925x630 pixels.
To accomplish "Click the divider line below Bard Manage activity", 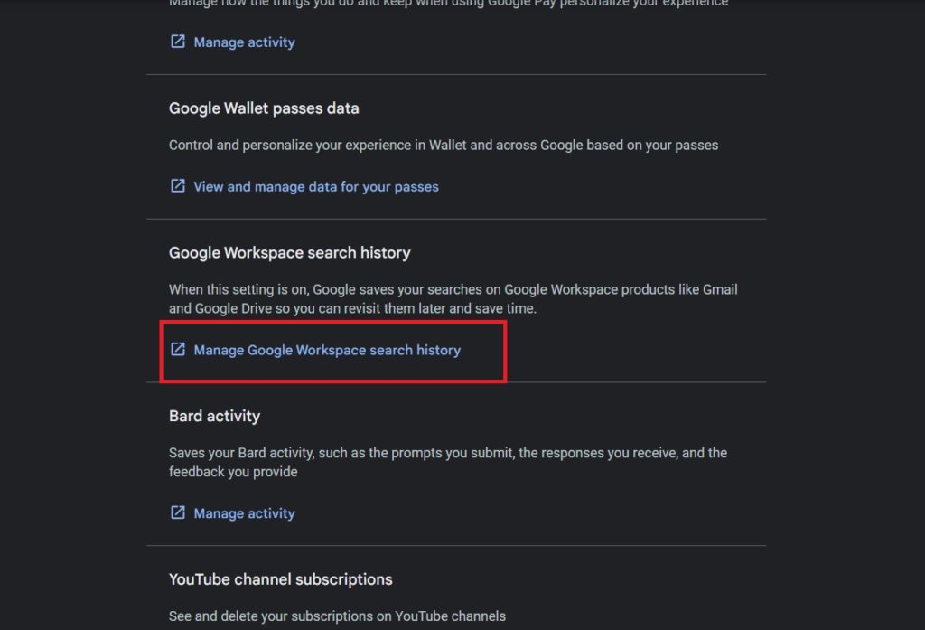I will [x=456, y=546].
